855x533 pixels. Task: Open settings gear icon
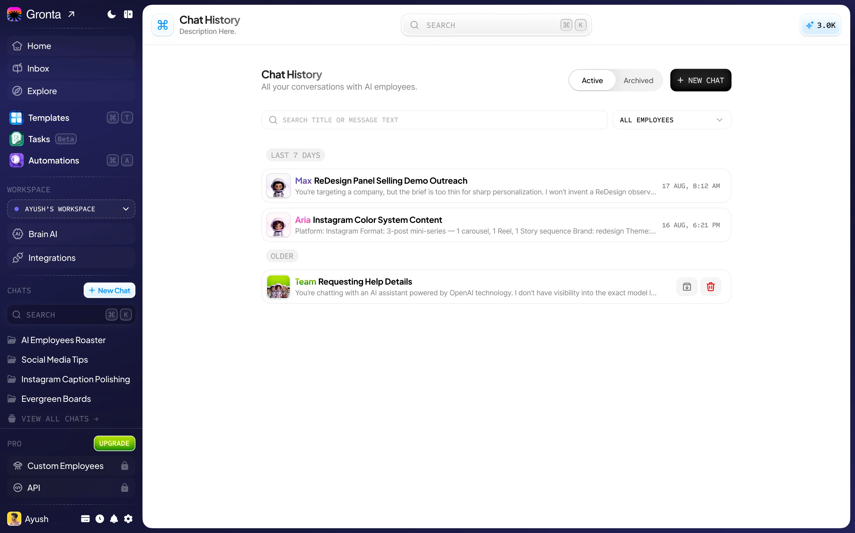(x=128, y=519)
